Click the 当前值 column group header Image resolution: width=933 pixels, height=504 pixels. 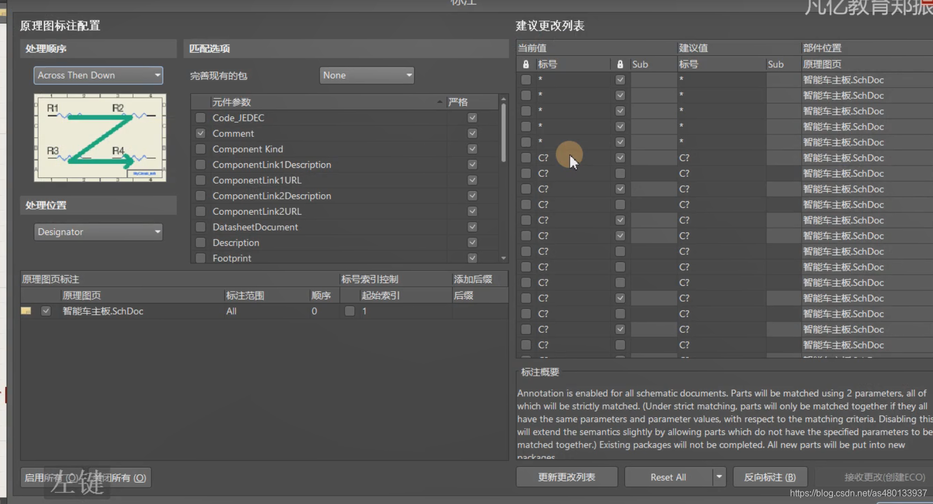[x=596, y=48]
